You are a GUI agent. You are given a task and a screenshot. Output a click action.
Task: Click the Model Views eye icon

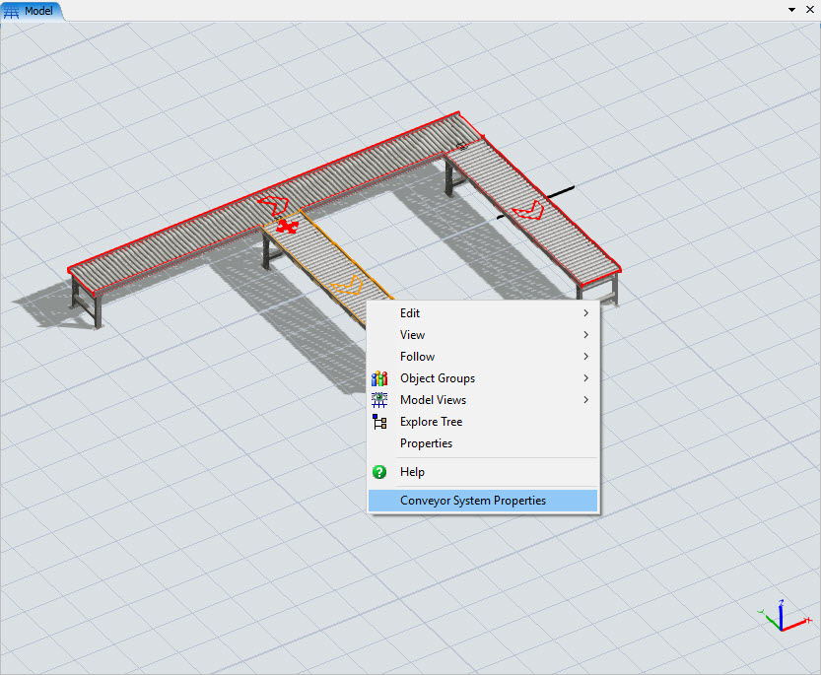coord(379,400)
